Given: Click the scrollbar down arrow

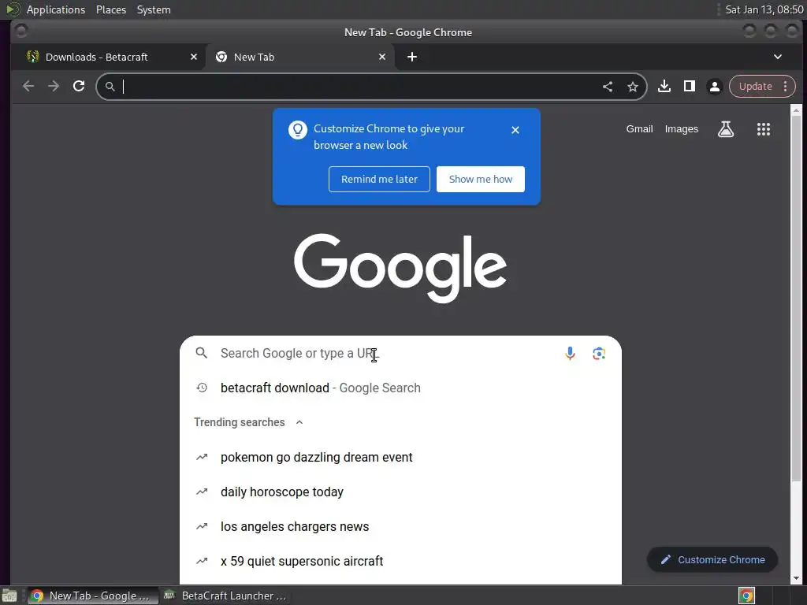Looking at the screenshot, I should [796, 579].
